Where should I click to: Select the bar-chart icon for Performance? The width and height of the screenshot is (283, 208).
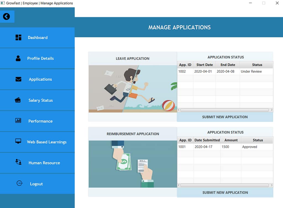coord(19,121)
